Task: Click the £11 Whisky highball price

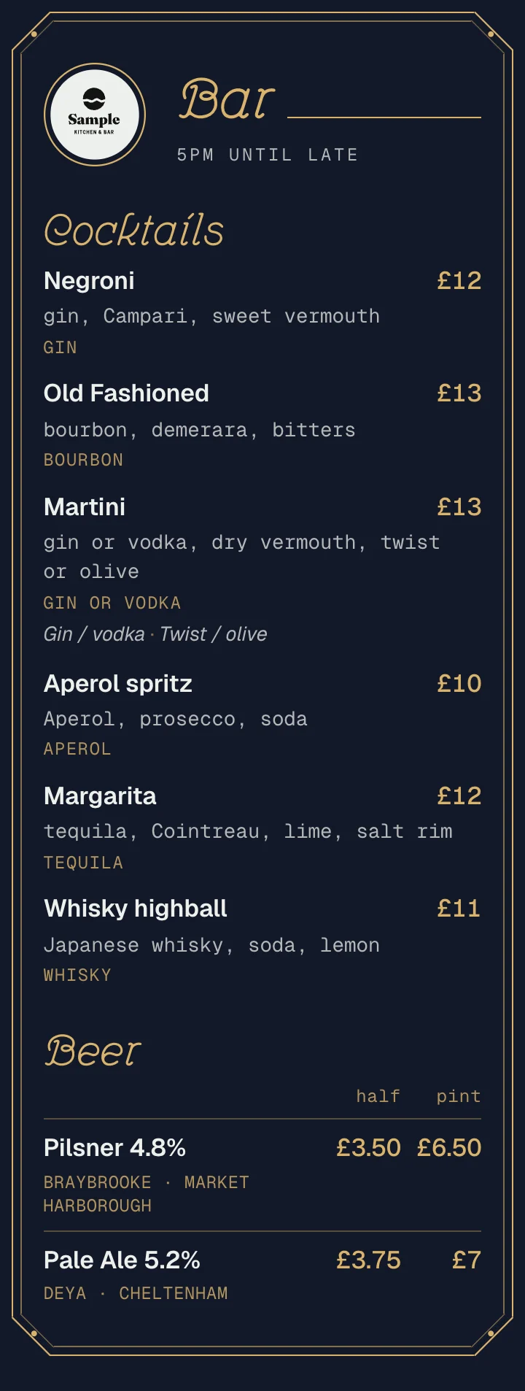Action: [459, 909]
